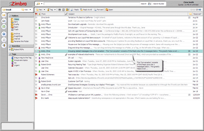204x131 pixels.
Task: Toggle flag on Chris Smith Tentative message
Action: pos(36,17)
